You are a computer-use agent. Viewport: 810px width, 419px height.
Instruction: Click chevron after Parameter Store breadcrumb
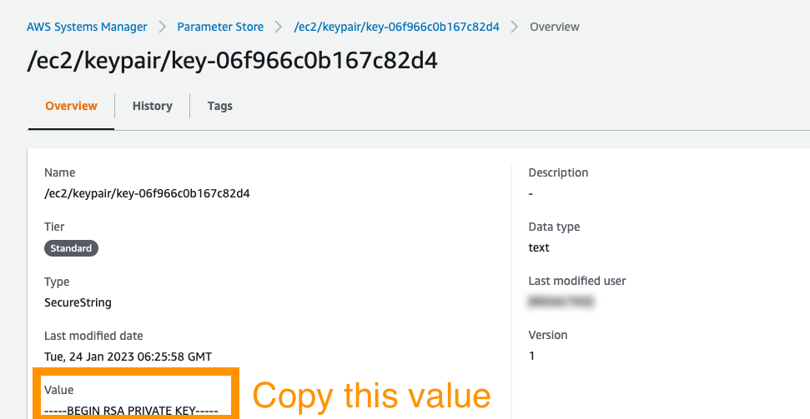pyautogui.click(x=279, y=27)
